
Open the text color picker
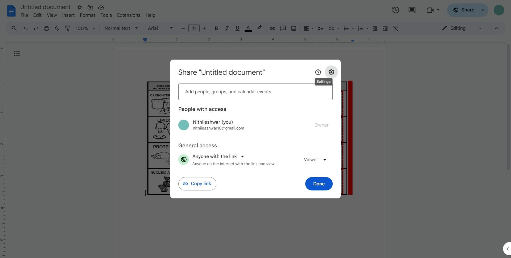tap(248, 28)
